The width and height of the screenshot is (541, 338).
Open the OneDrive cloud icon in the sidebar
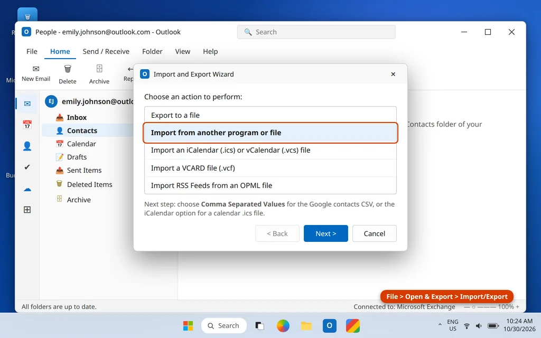click(x=27, y=190)
